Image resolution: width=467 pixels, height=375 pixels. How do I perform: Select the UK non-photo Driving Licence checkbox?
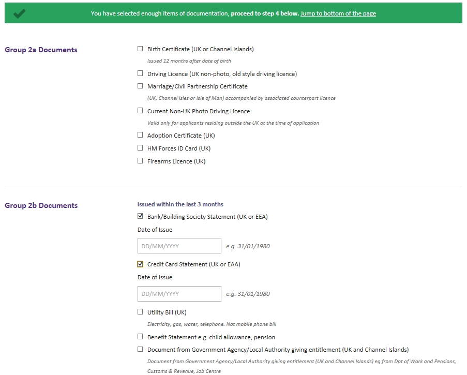[x=140, y=73]
